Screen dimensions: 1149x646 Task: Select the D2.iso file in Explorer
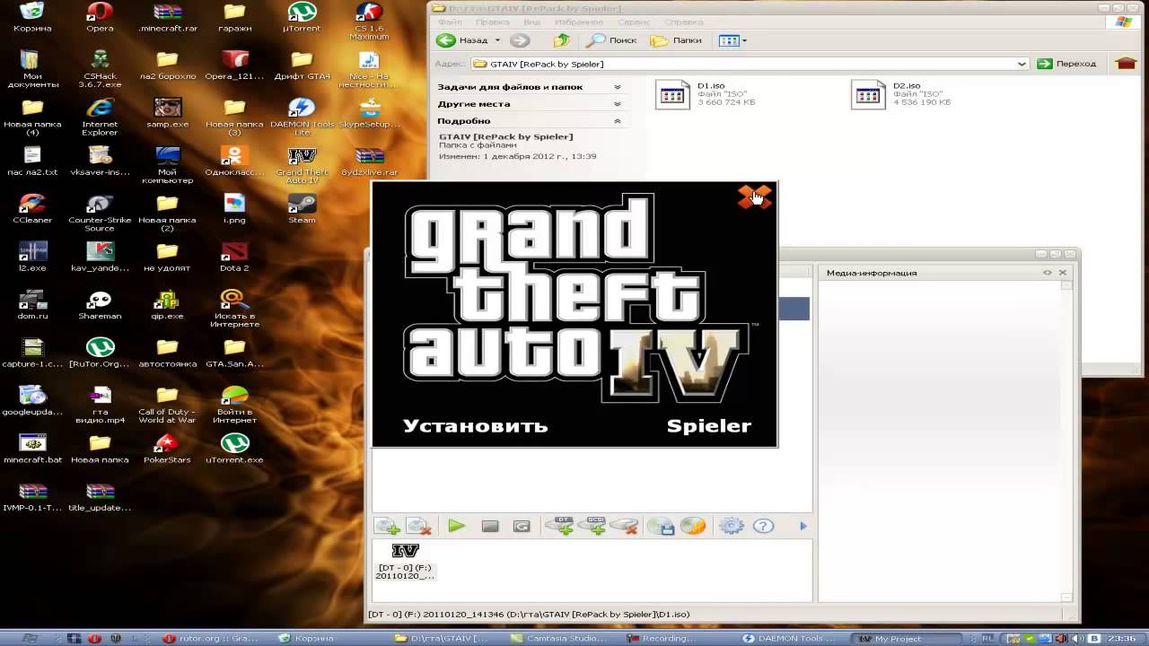tap(901, 94)
